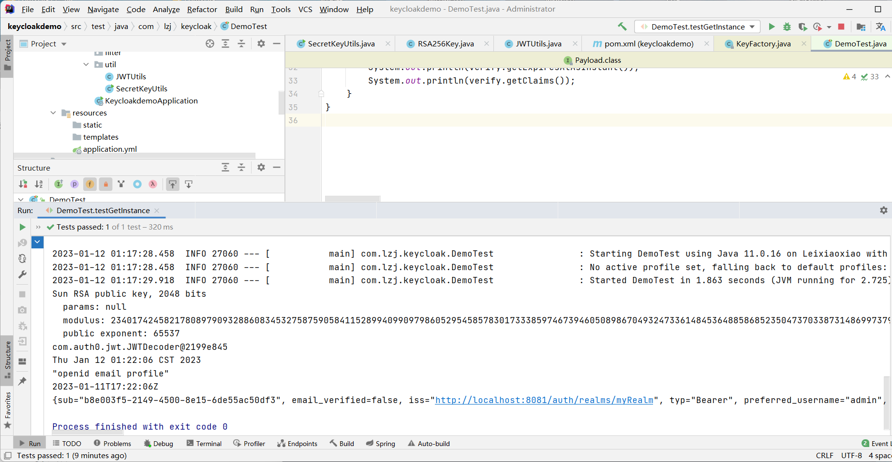Image resolution: width=892 pixels, height=462 pixels.
Task: Switch to the KeyFactory.java tab
Action: (763, 43)
